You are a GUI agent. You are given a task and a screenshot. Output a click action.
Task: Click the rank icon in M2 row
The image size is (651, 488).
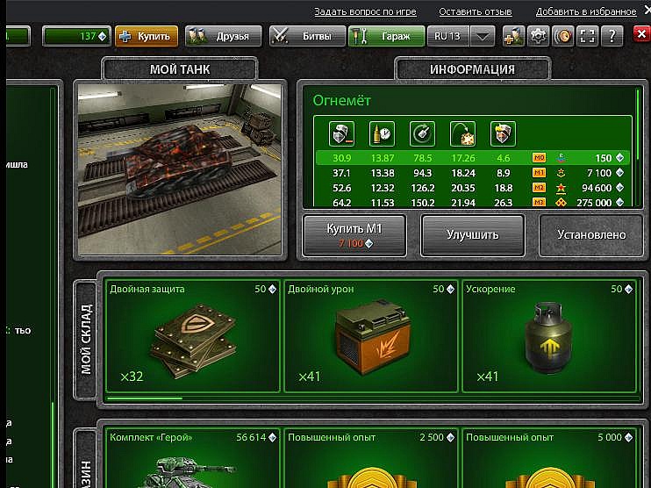[561, 188]
